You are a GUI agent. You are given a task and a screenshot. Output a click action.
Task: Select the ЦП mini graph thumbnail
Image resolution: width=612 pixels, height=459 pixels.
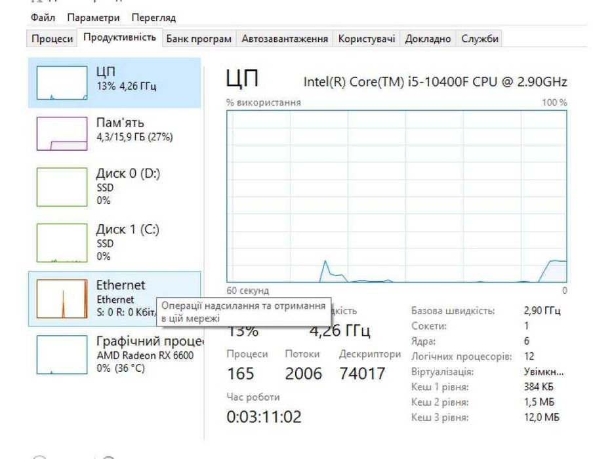62,83
